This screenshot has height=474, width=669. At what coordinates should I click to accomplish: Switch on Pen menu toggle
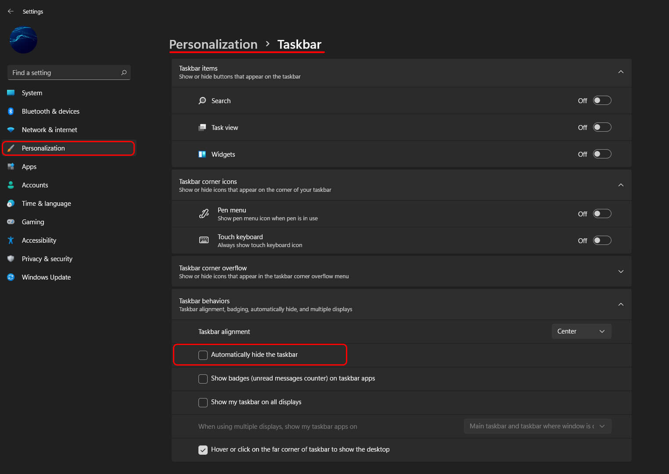click(602, 214)
